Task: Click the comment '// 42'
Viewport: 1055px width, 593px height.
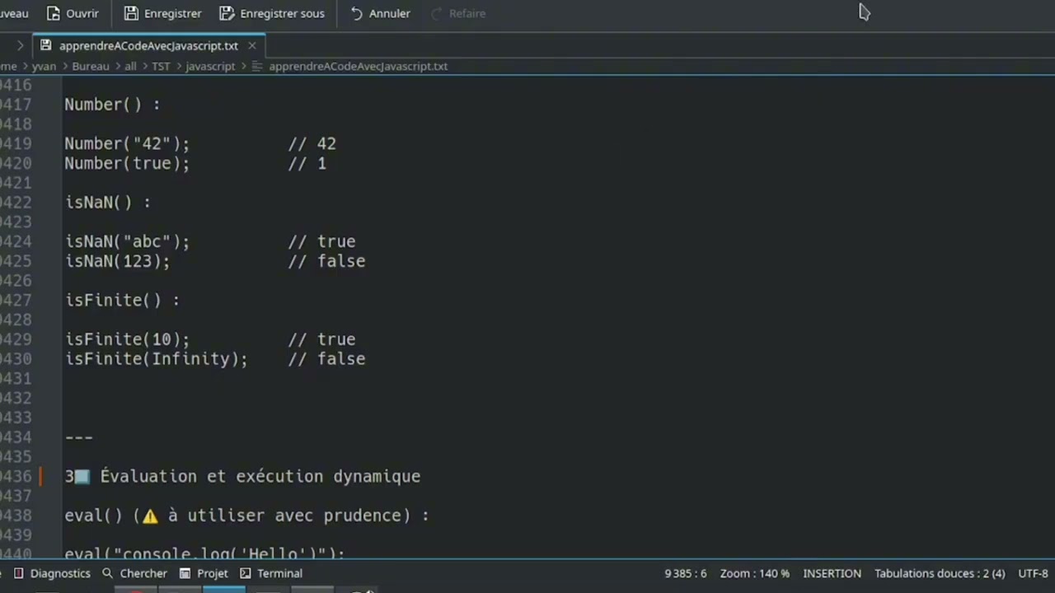Action: (312, 143)
